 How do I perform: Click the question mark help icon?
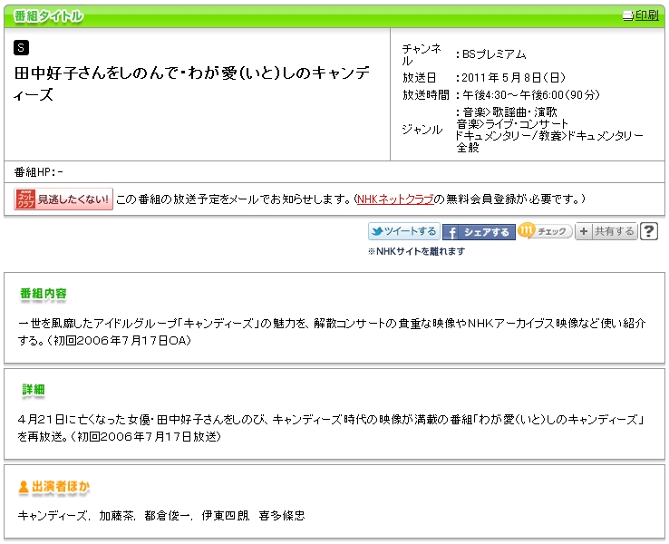649,231
